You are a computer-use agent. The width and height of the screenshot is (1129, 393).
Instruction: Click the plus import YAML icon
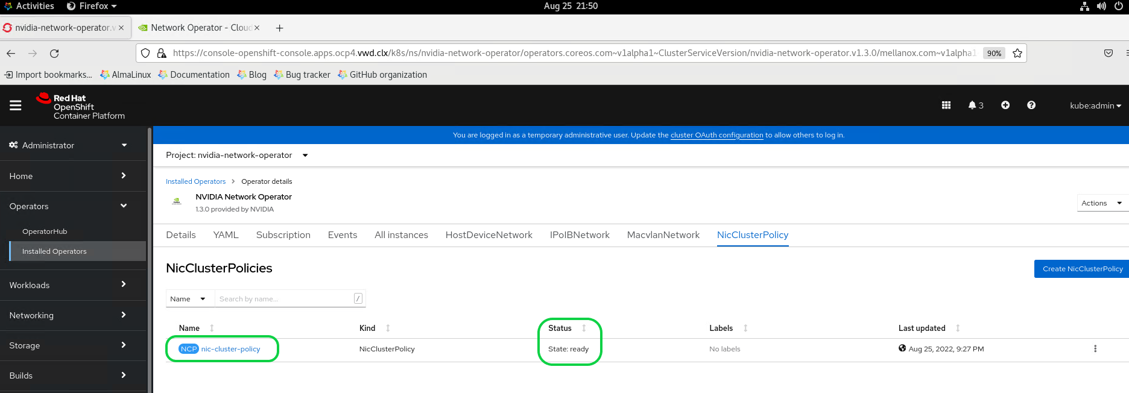click(x=1005, y=105)
